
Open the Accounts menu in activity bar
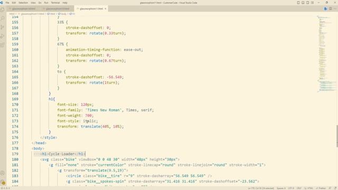pyautogui.click(x=2, y=173)
